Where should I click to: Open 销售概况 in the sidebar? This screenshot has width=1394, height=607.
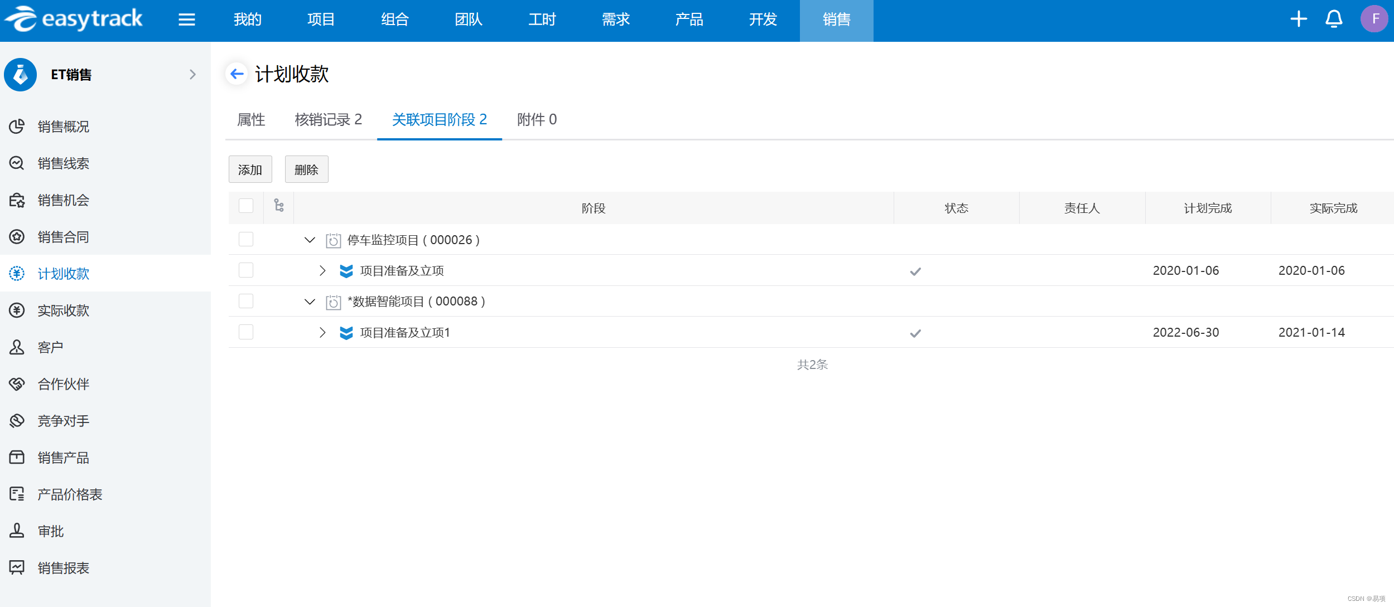pos(63,127)
